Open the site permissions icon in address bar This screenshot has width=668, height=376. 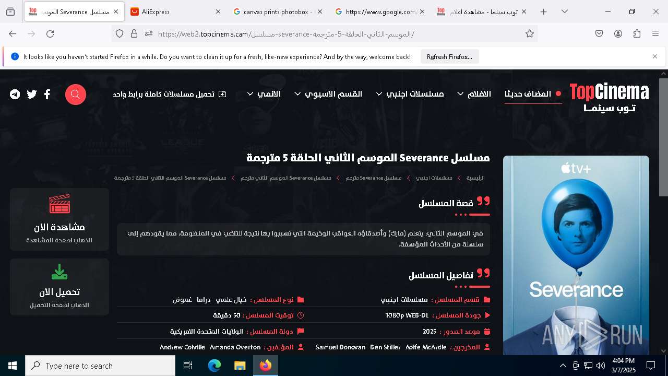149,34
